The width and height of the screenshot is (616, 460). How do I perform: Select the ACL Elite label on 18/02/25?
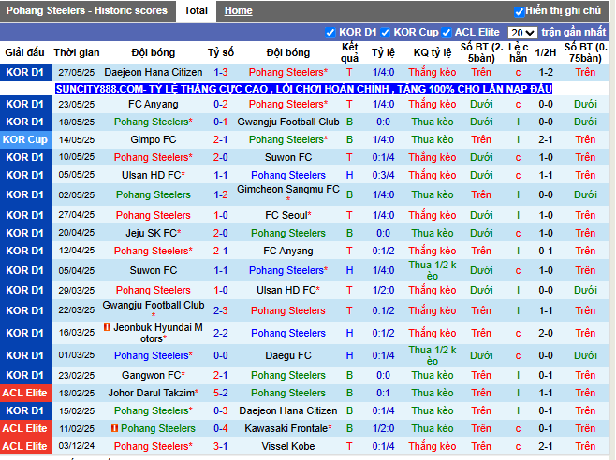25,393
